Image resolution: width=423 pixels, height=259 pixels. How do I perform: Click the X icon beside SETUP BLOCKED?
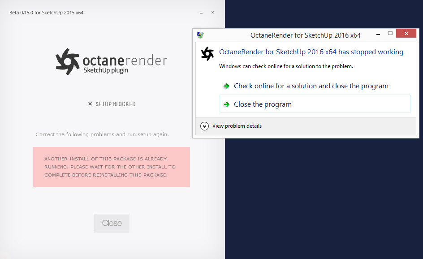click(90, 104)
